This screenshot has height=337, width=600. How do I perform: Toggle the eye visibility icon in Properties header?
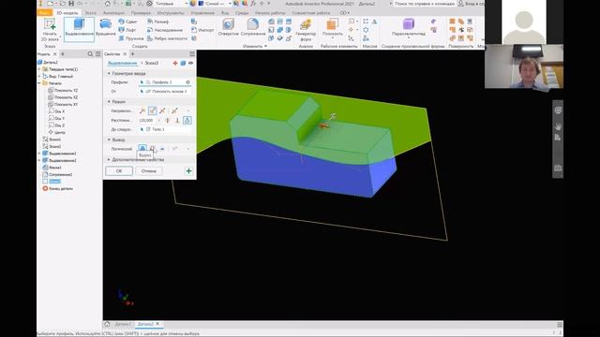[x=190, y=63]
